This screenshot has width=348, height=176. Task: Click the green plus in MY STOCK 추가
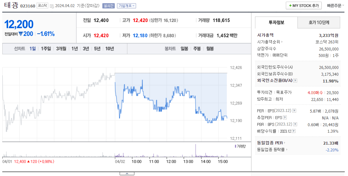pos(290,6)
